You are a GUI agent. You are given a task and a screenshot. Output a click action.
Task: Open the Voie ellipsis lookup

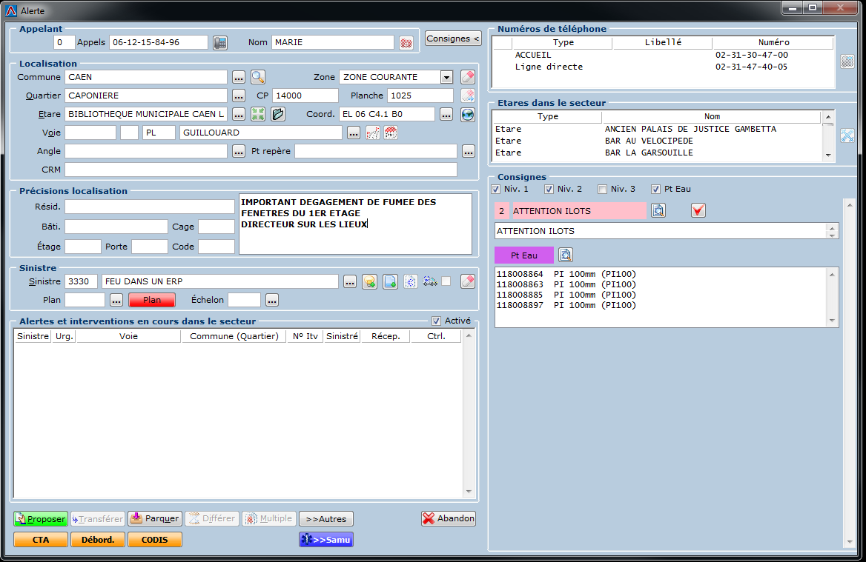tap(354, 133)
